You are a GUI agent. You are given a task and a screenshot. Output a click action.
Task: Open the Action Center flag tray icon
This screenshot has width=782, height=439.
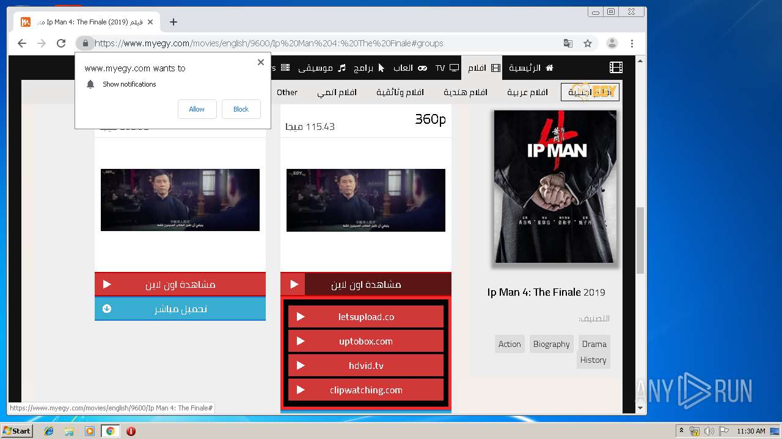click(723, 431)
